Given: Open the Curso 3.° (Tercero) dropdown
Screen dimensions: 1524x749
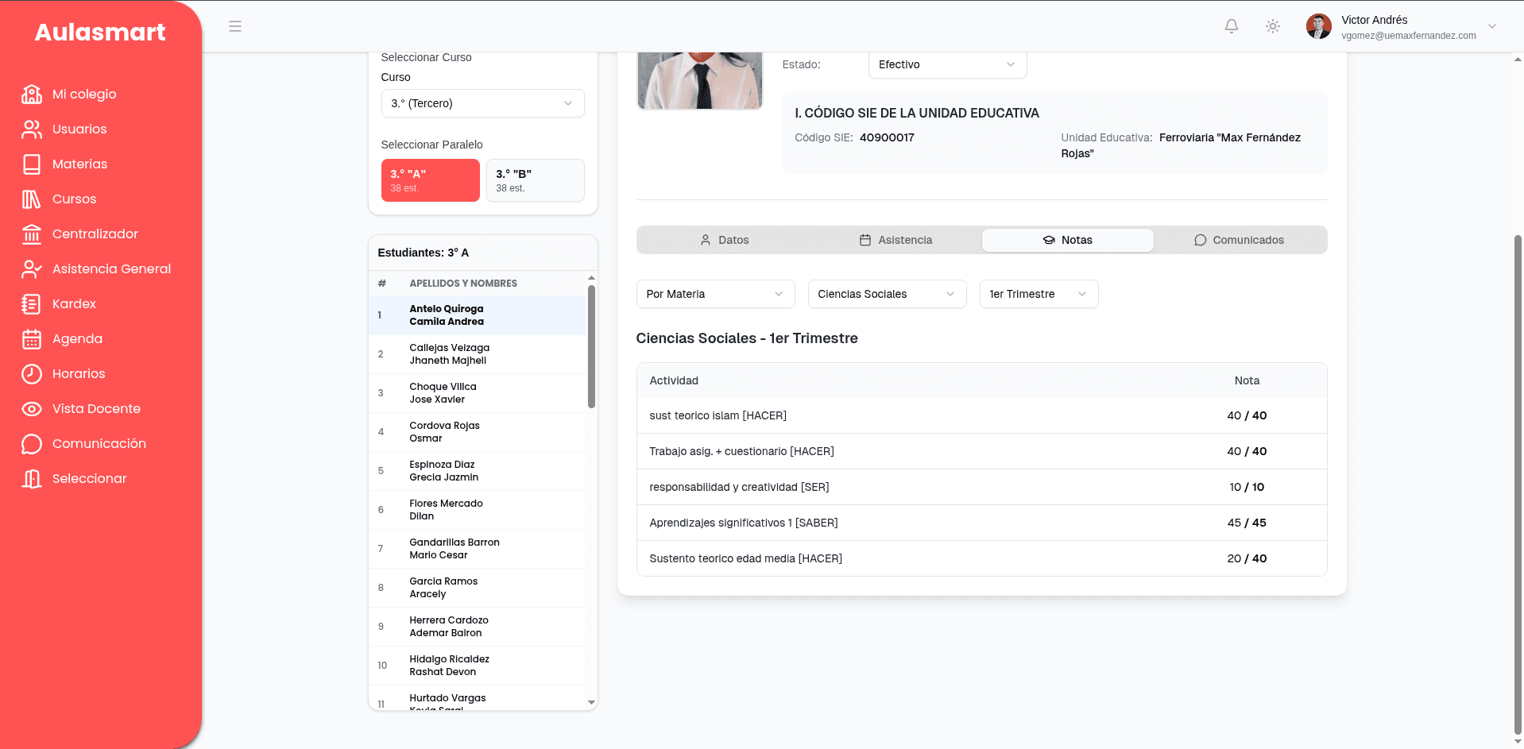Looking at the screenshot, I should (482, 103).
